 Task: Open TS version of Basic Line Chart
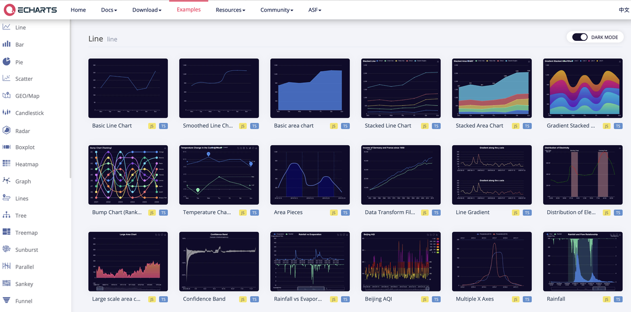pos(164,126)
